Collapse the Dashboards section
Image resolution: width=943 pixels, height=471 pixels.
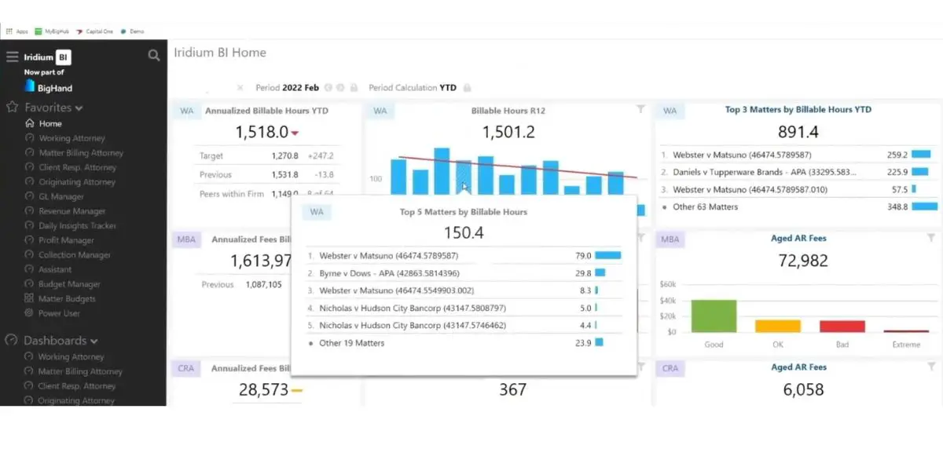(94, 341)
